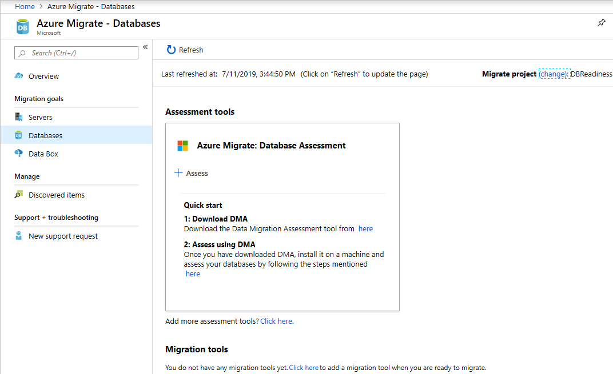Click the 'Last refreshed at:' timestamp text
Image resolution: width=613 pixels, height=374 pixels.
(228, 74)
